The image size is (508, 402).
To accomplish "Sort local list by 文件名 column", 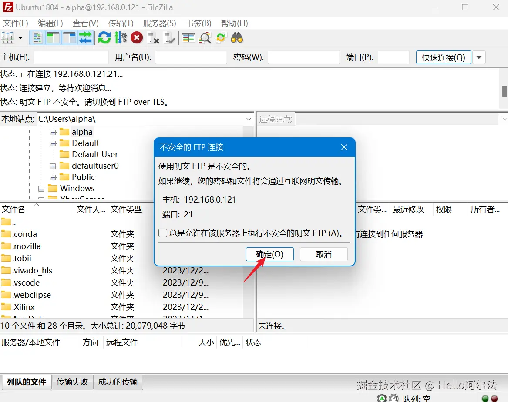I will click(x=37, y=209).
